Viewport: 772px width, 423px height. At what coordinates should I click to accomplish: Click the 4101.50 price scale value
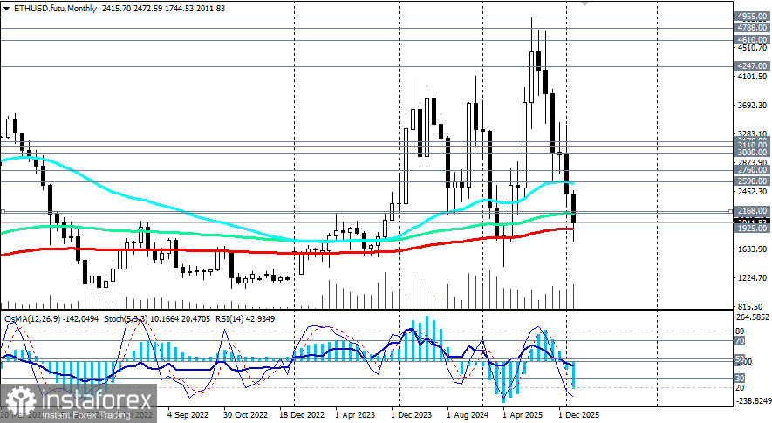click(751, 77)
